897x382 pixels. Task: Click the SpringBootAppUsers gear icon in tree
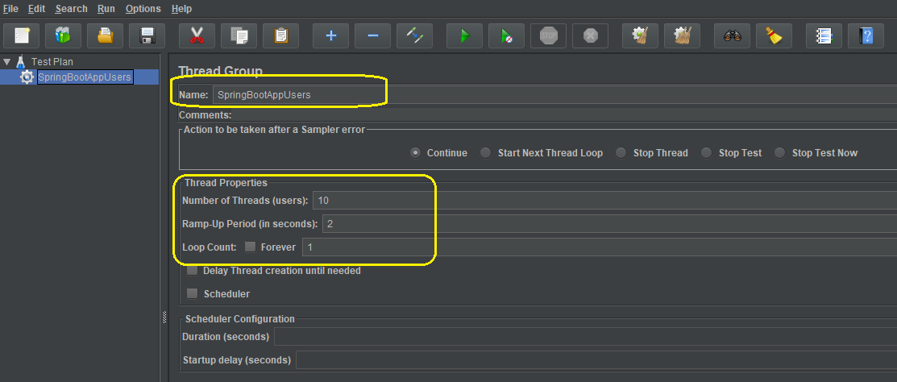27,77
